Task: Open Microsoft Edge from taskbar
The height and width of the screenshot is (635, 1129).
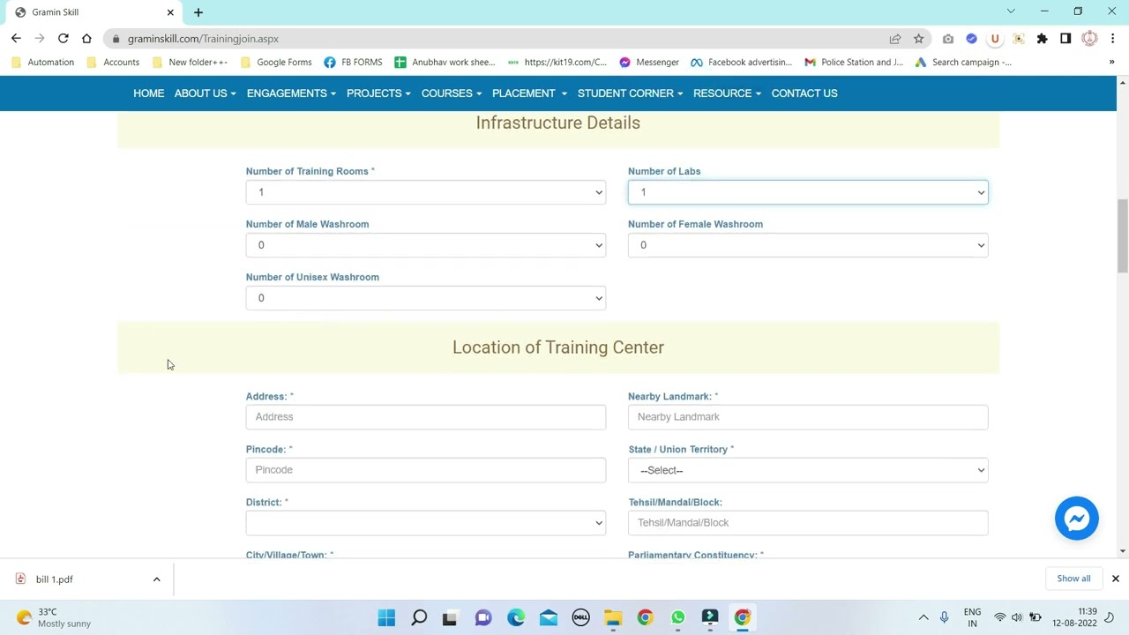Action: pyautogui.click(x=516, y=617)
